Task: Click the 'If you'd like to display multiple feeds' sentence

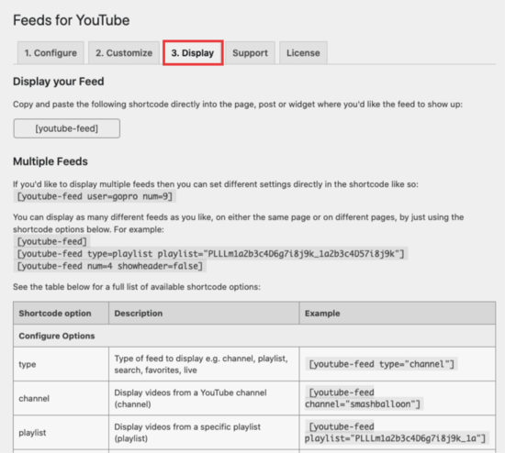Action: (216, 184)
